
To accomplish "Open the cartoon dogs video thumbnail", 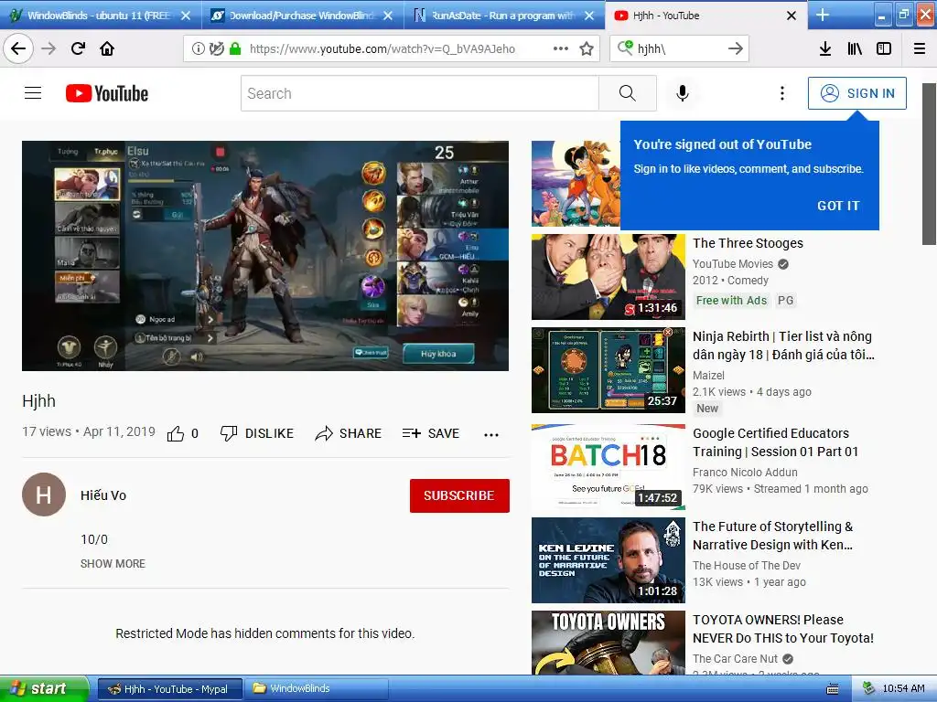I will pos(576,184).
